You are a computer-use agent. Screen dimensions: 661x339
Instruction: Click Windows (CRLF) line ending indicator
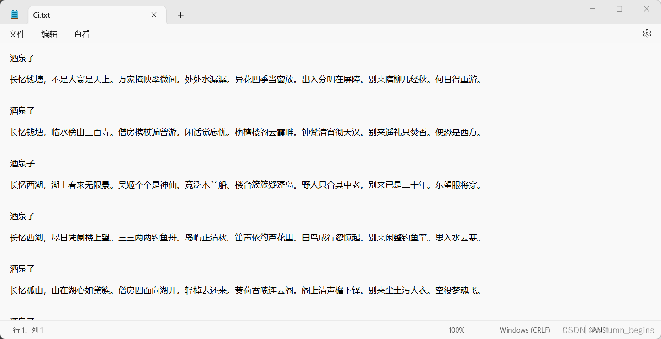[525, 330]
